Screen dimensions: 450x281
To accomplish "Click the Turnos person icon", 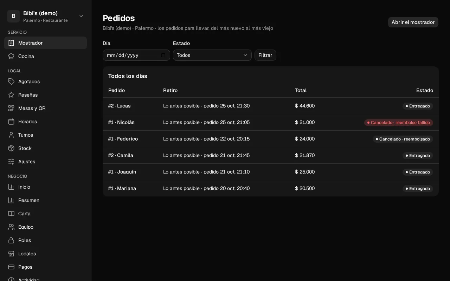I will click(x=11, y=135).
